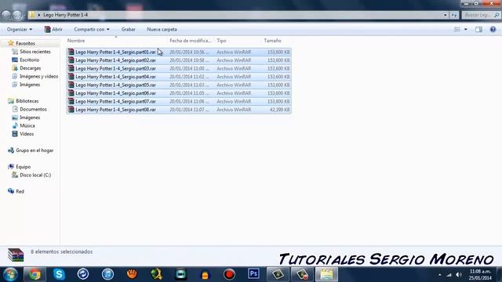Click the refresh button beside address bar
Screen dimensions: 502x282
pyautogui.click(x=454, y=15)
